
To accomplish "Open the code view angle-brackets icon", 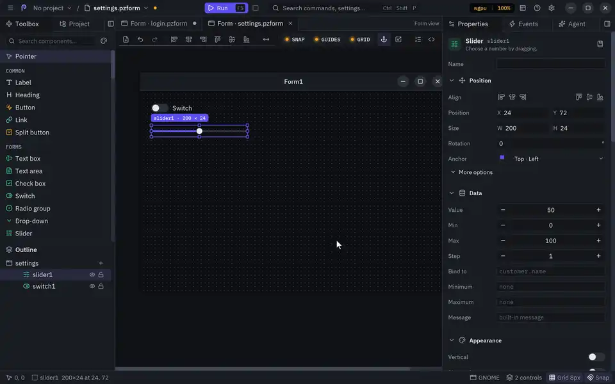I will pyautogui.click(x=431, y=39).
